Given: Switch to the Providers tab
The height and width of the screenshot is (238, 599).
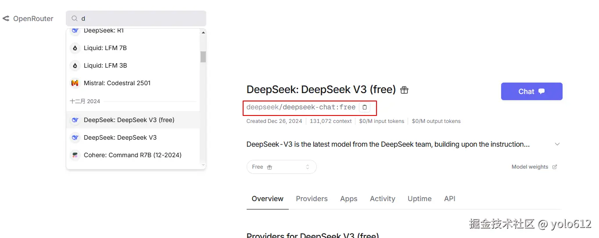Looking at the screenshot, I should coord(312,199).
